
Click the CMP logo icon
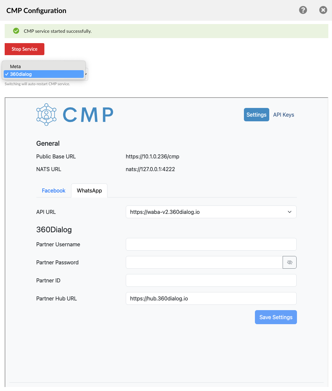coord(46,115)
